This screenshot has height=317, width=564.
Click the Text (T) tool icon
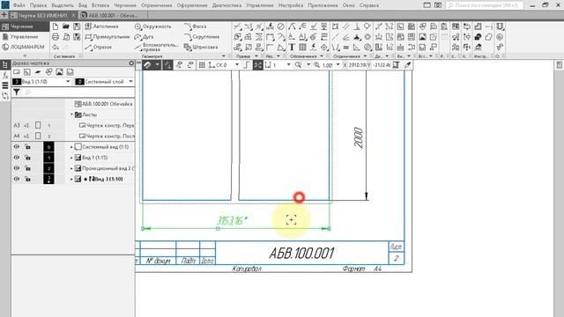point(292,47)
